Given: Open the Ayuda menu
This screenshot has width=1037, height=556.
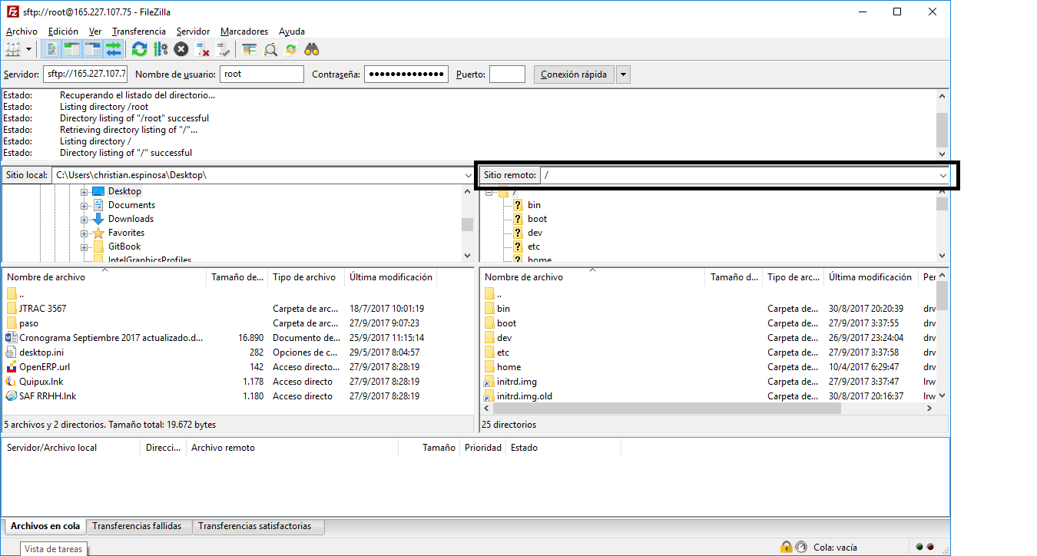Looking at the screenshot, I should coord(292,31).
